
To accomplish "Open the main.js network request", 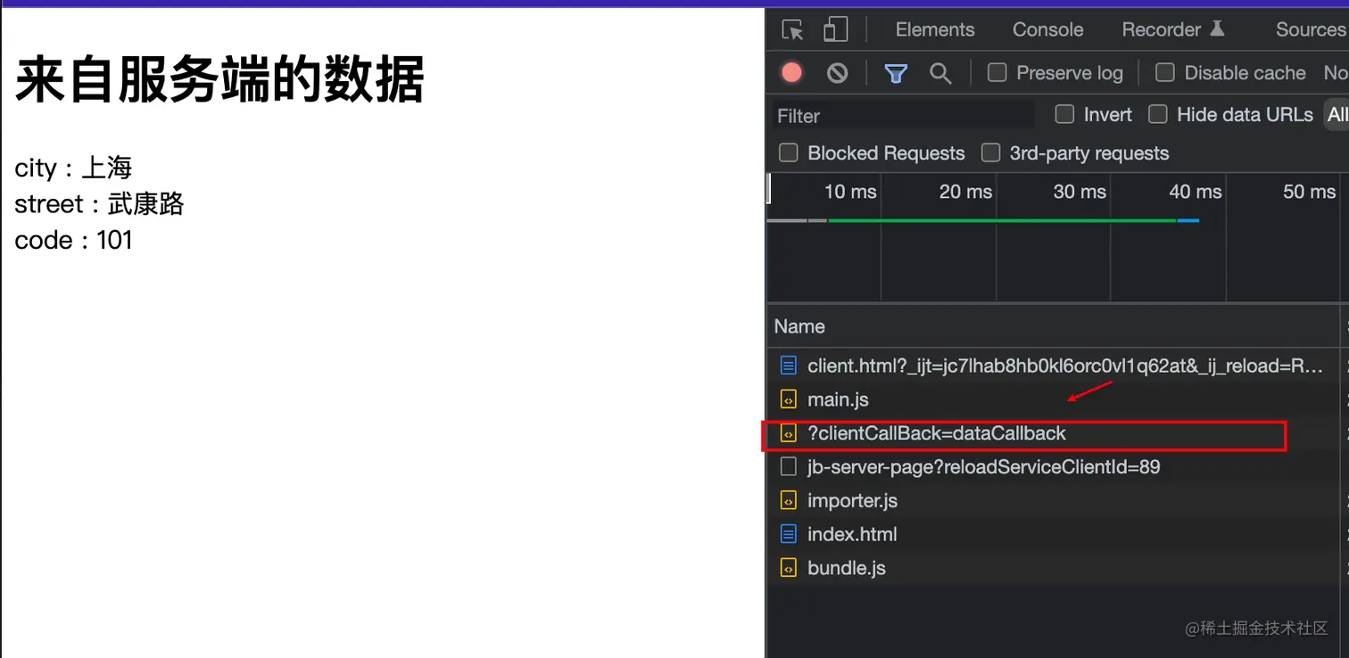I will tap(837, 399).
